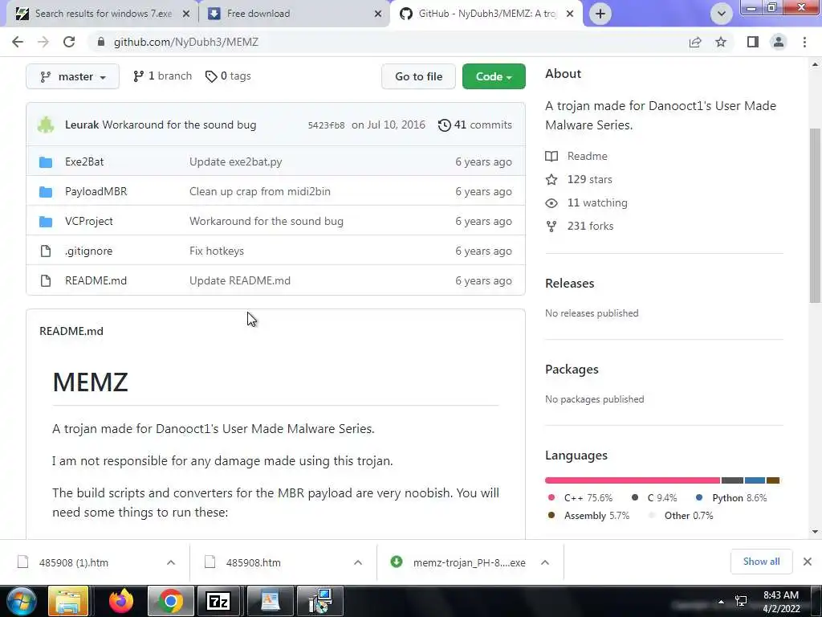The width and height of the screenshot is (822, 617).
Task: Click the browser forward arrow
Action: 43,42
